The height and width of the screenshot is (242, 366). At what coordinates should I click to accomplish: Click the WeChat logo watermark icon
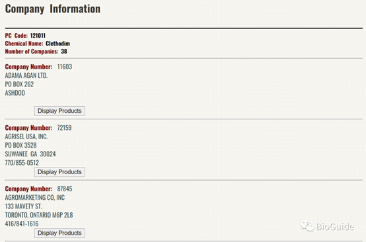coord(307,226)
